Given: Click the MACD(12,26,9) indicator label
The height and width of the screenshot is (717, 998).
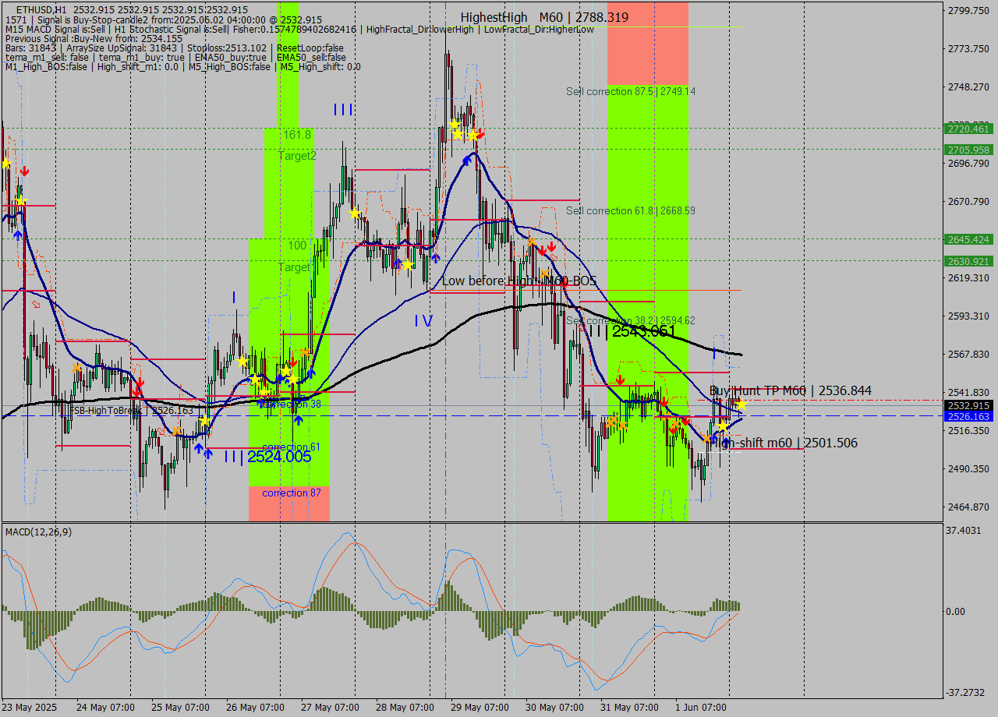Looking at the screenshot, I should (x=39, y=531).
